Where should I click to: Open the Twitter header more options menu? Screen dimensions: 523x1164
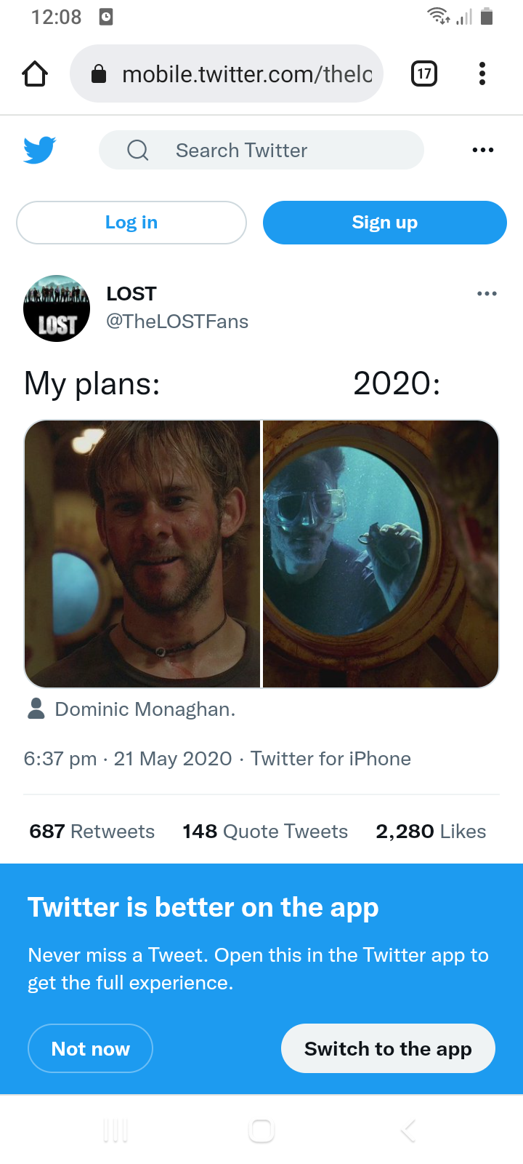(x=483, y=150)
